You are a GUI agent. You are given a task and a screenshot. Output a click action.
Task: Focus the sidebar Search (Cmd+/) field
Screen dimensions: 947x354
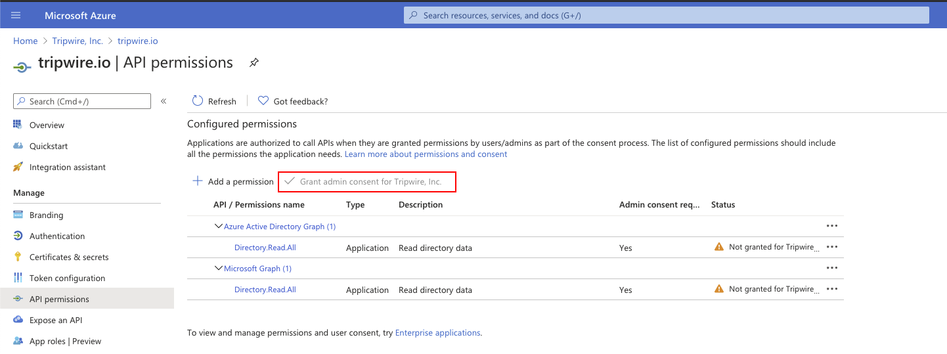pos(82,101)
